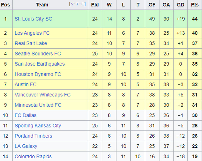
Task: Open Sporting Kansas City link
Action: [x=38, y=126]
